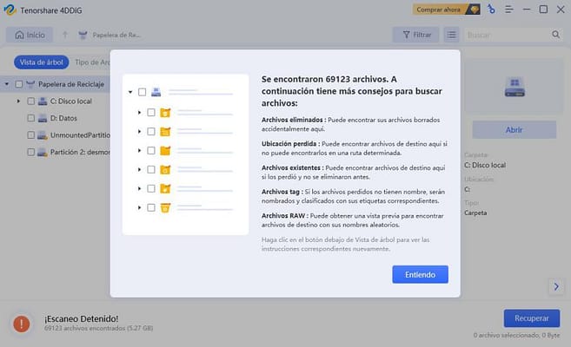
Task: Select the C: Disco local drive icon
Action: (x=43, y=101)
